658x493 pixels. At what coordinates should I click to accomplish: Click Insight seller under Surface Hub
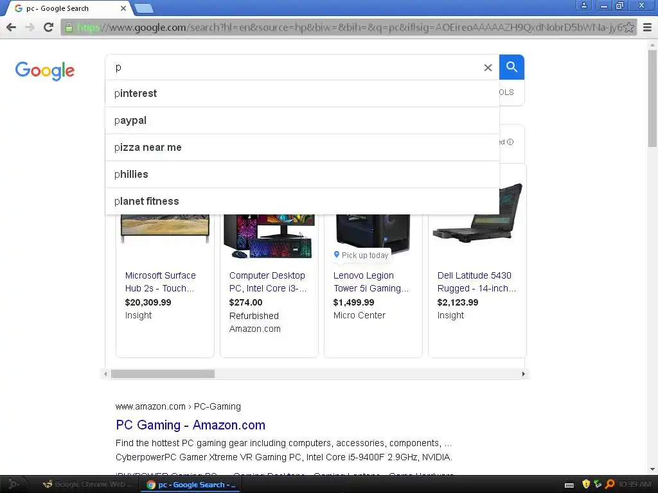click(139, 315)
